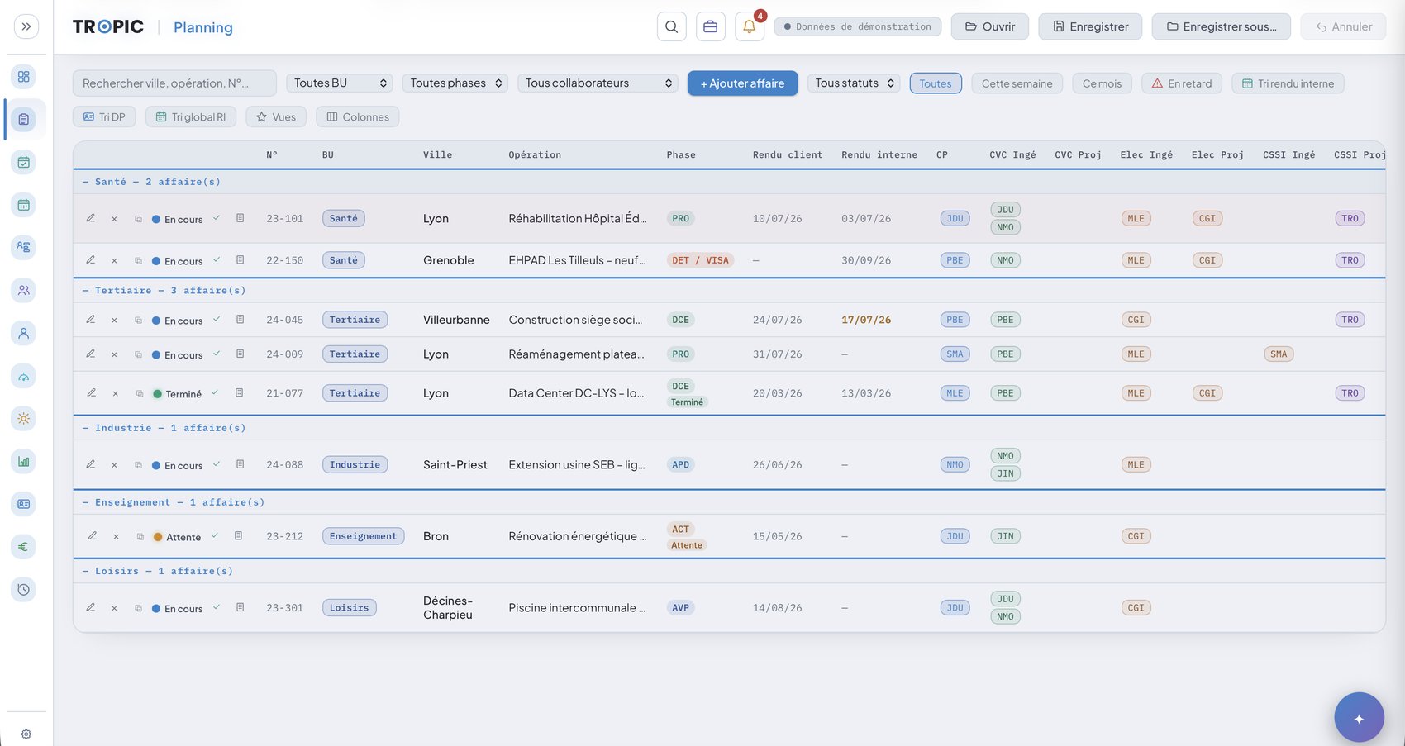Viewport: 1405px width, 746px height.
Task: Click the 'Ouvrir' button
Action: pos(990,26)
